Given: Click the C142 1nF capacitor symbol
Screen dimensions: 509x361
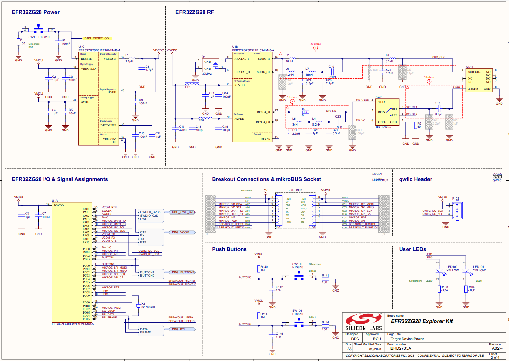Looking at the screenshot, I should (x=272, y=289).
